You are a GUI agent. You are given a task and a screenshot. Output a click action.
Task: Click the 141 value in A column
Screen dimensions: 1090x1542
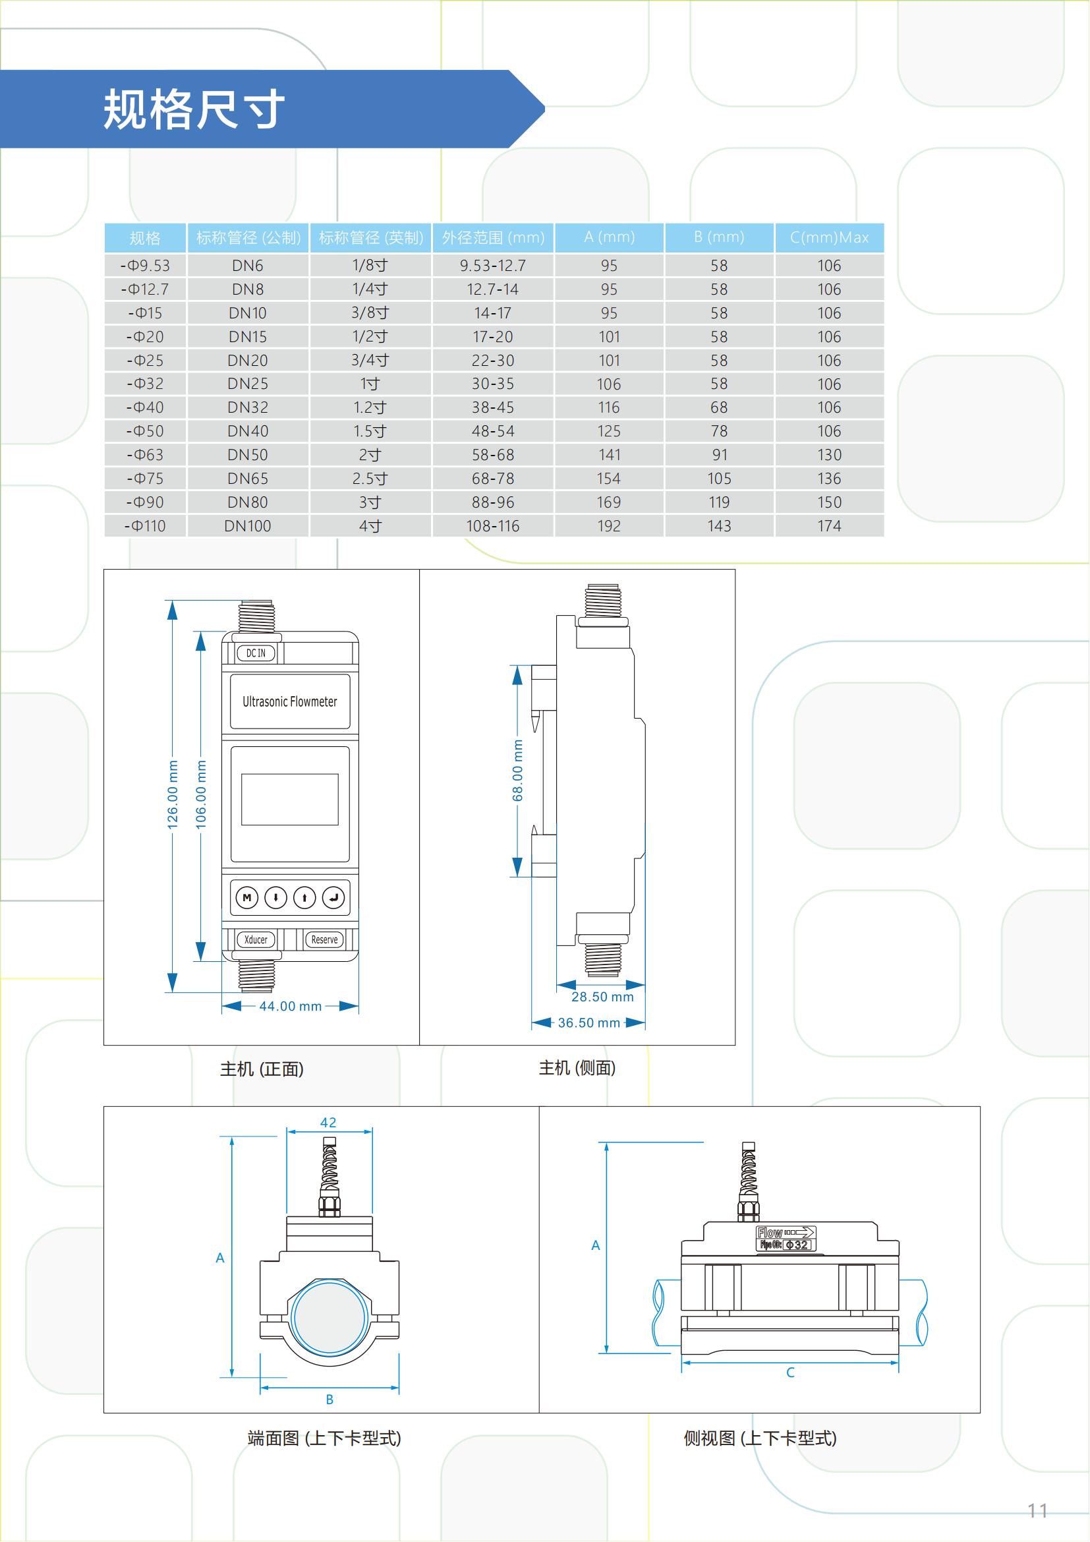[610, 455]
